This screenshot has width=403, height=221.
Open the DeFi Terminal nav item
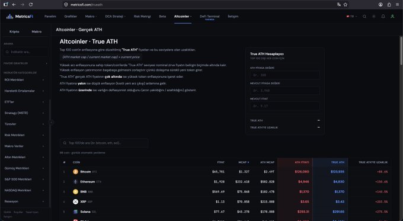209,17
